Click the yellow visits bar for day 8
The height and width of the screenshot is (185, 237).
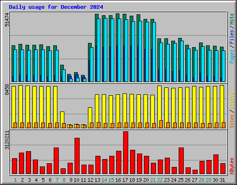point(62,120)
